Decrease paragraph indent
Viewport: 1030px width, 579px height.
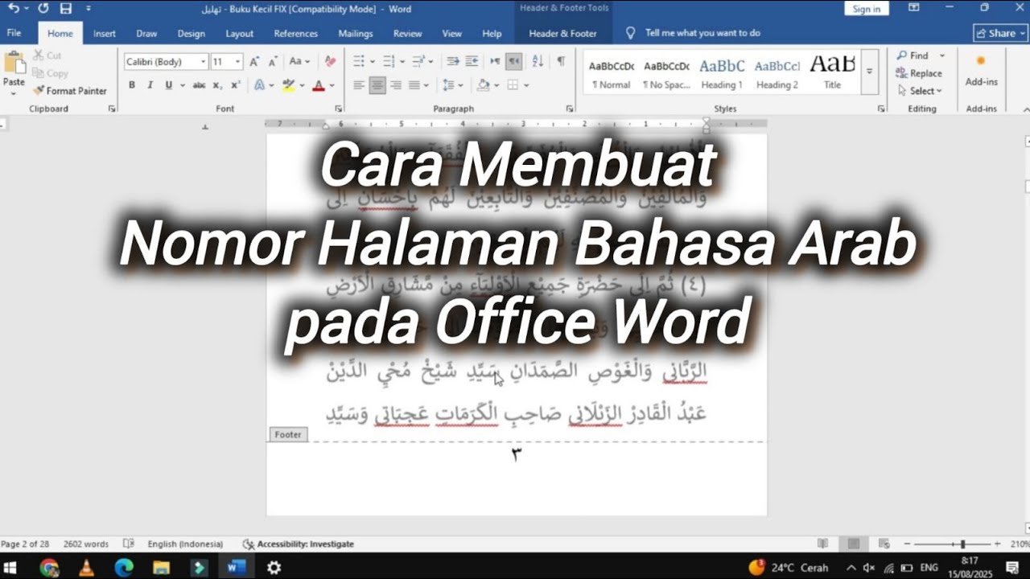[452, 61]
